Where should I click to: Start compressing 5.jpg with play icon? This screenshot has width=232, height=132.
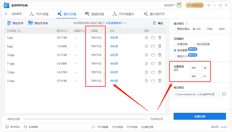click(146, 46)
